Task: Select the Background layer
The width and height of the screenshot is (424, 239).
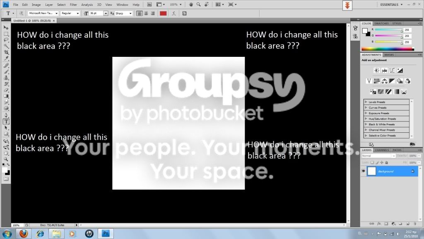Action: coord(392,171)
